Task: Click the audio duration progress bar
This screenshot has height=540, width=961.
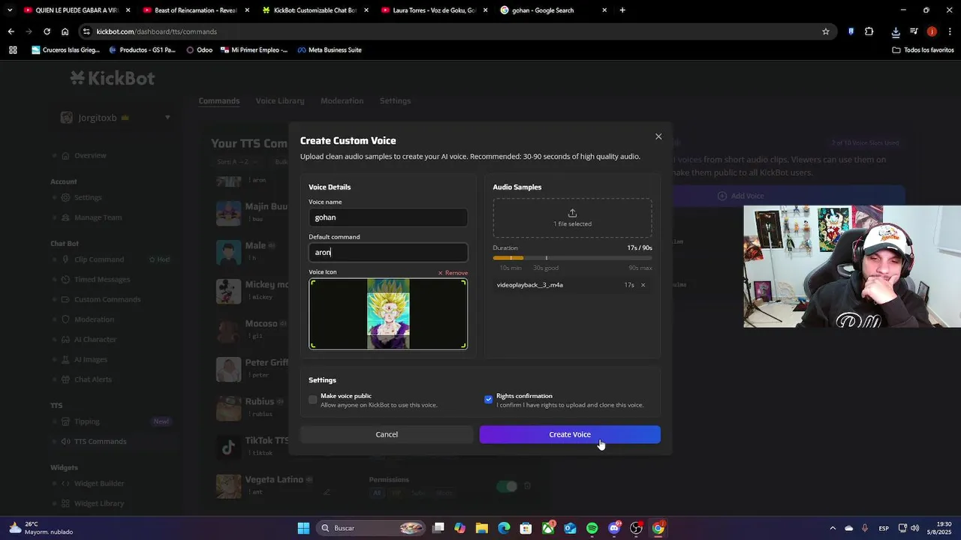Action: (x=572, y=258)
